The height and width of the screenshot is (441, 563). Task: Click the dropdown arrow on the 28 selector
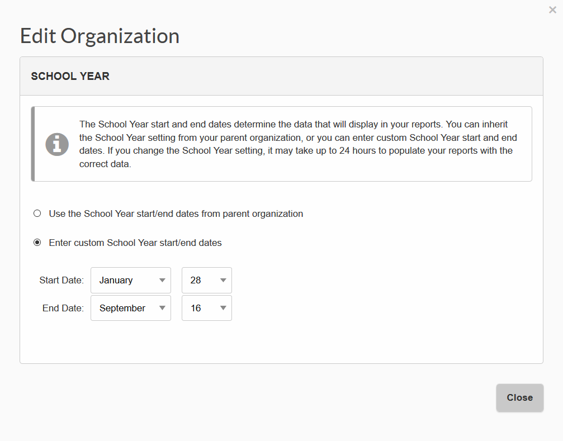[x=222, y=280]
